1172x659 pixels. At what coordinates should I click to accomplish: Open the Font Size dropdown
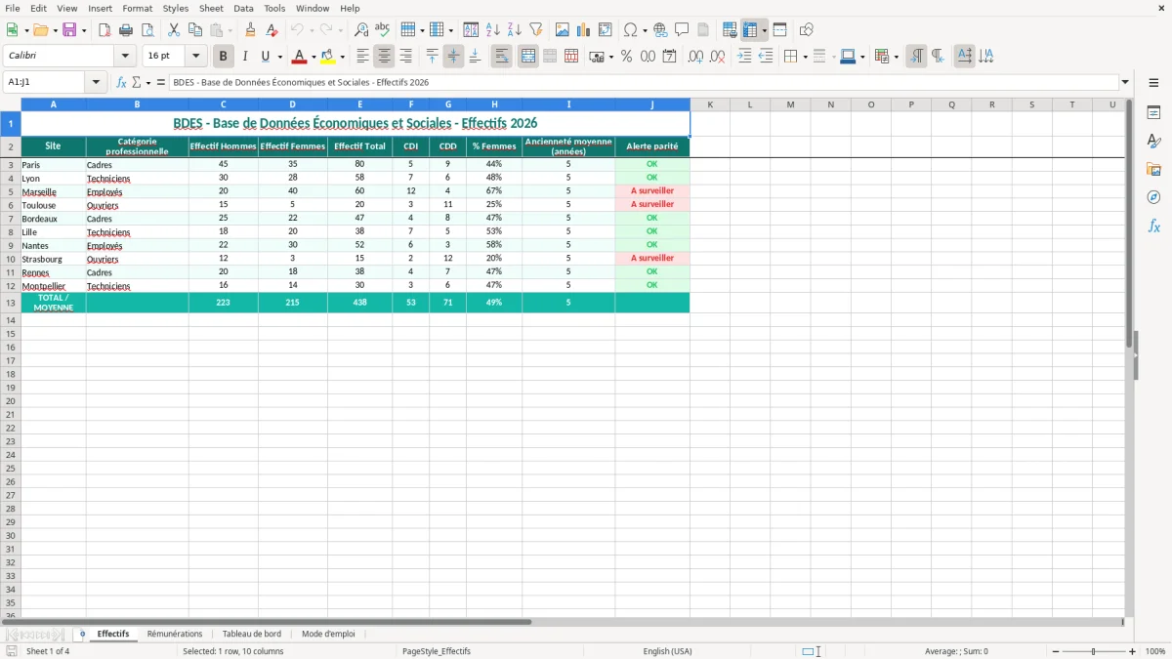195,57
